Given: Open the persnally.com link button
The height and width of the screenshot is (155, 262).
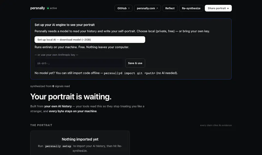Looking at the screenshot, I should 147,8.
